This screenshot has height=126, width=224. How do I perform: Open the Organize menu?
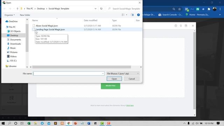(x=9, y=15)
